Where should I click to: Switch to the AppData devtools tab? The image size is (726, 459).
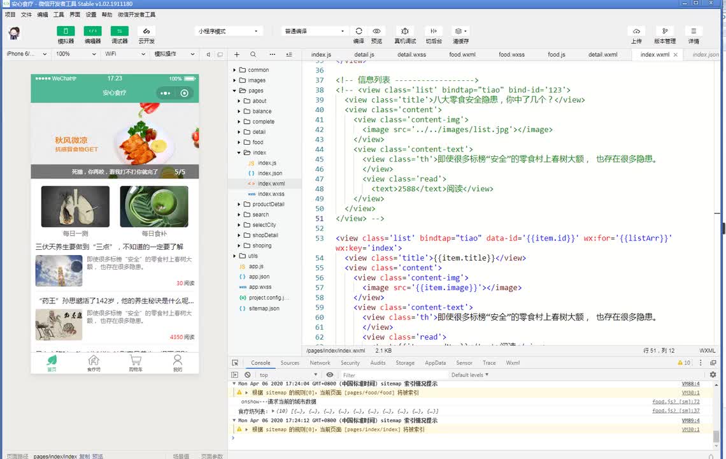coord(435,363)
